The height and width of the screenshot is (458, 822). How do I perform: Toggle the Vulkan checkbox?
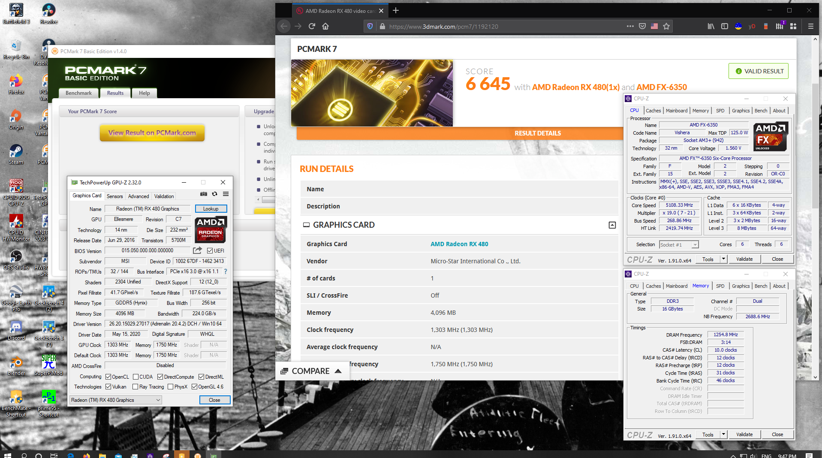click(x=108, y=387)
